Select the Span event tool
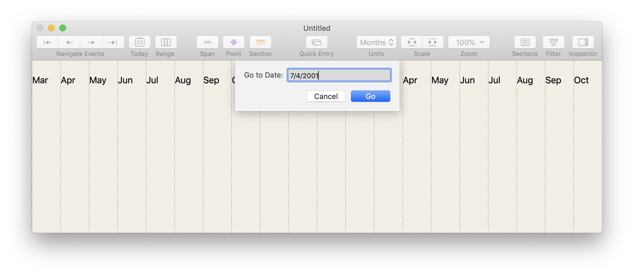This screenshot has height=275, width=634. (207, 42)
